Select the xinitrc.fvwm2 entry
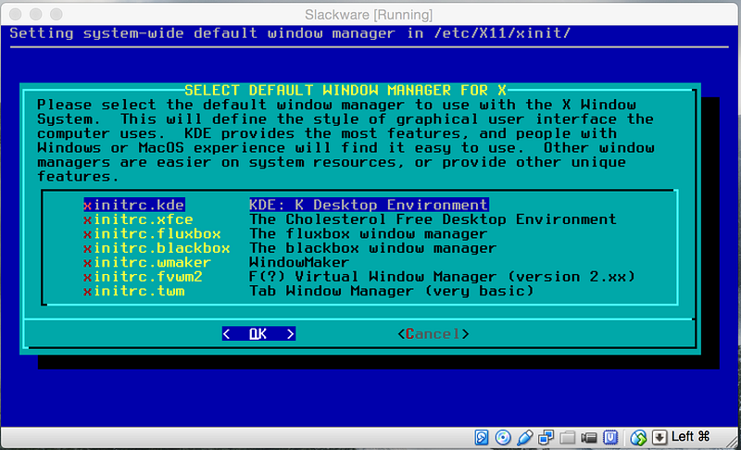741x450 pixels. click(144, 277)
